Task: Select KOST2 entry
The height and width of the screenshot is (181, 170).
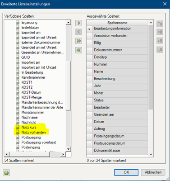Action: coord(27,87)
